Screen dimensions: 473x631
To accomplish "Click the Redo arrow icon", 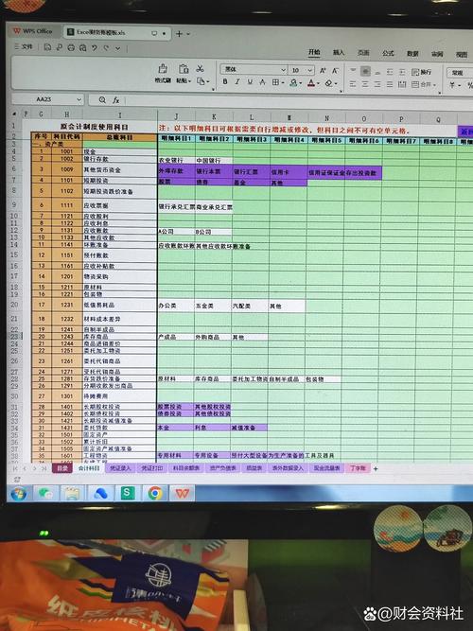I will [106, 47].
